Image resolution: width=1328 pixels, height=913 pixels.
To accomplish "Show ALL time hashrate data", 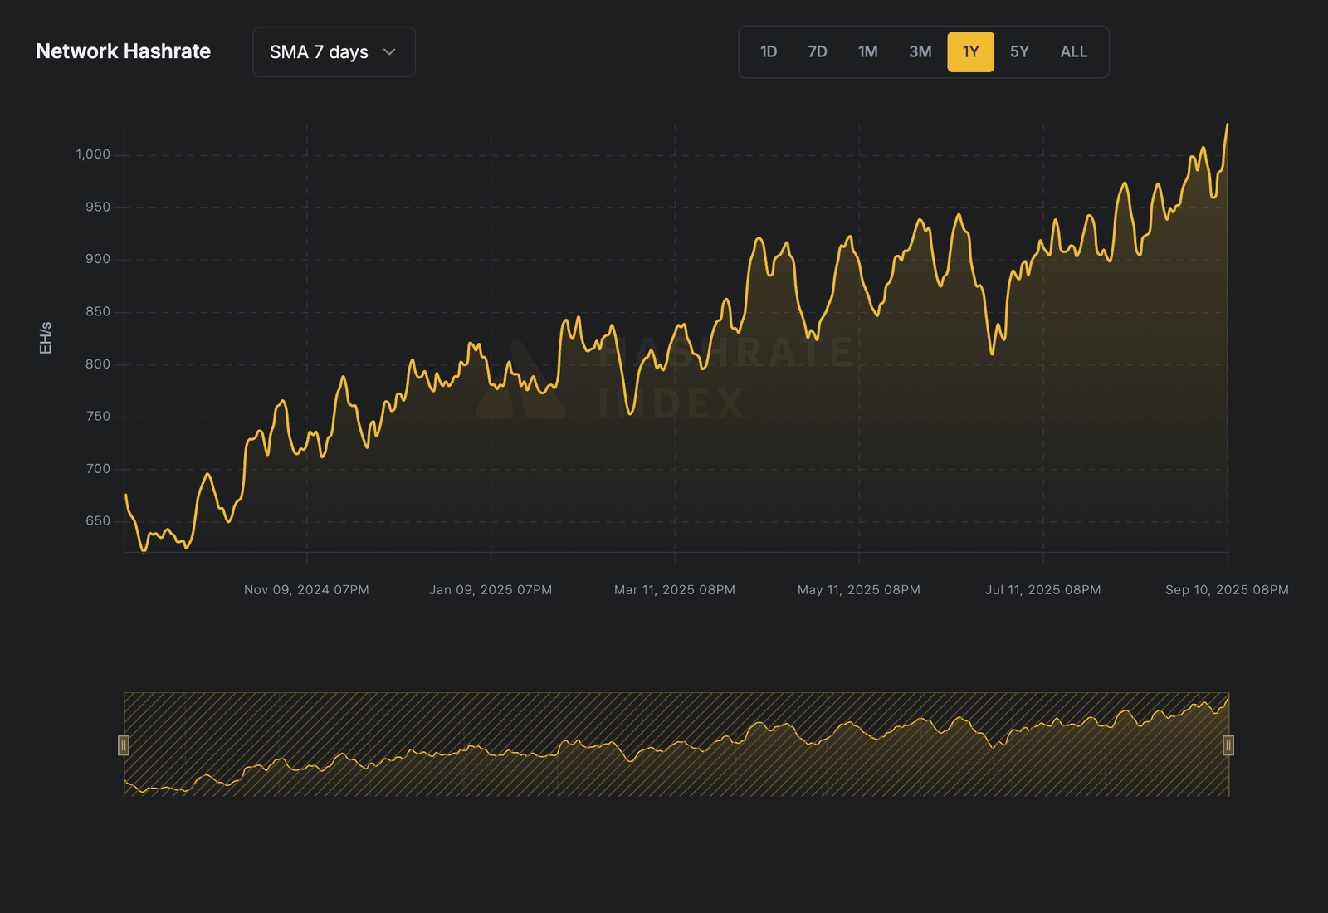I will point(1073,51).
